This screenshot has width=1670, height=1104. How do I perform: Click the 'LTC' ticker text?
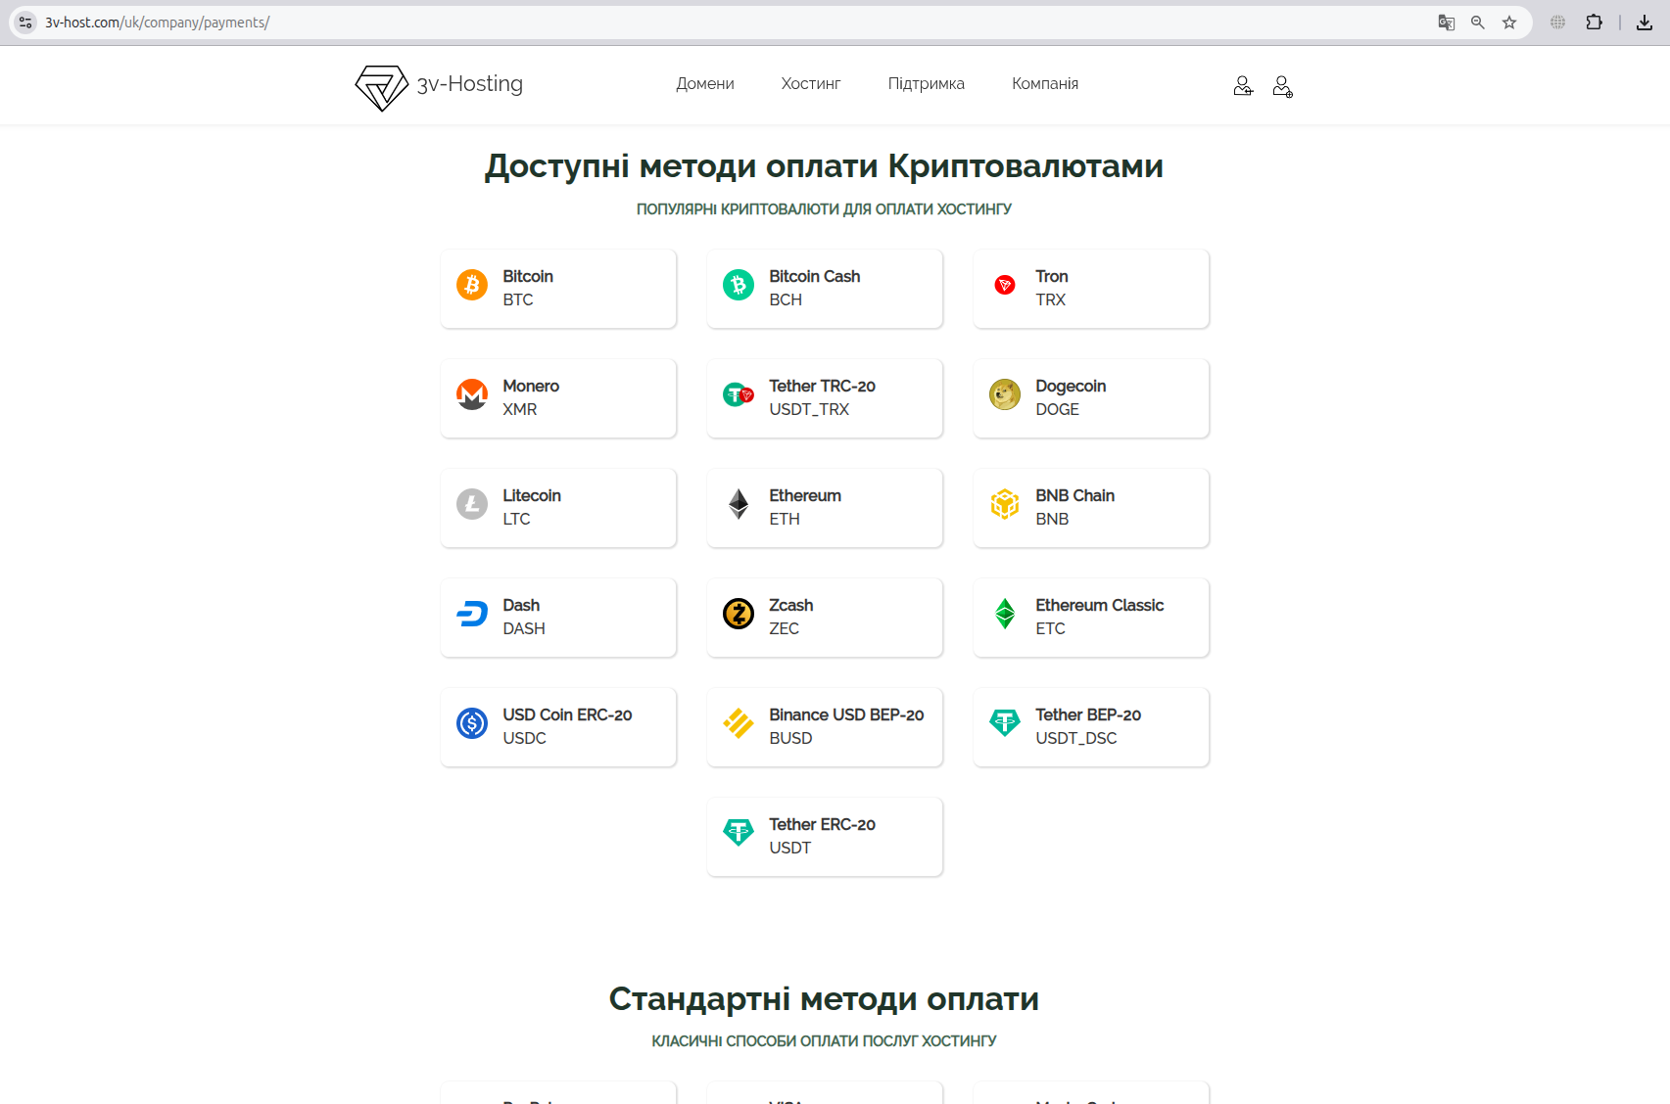(x=516, y=520)
